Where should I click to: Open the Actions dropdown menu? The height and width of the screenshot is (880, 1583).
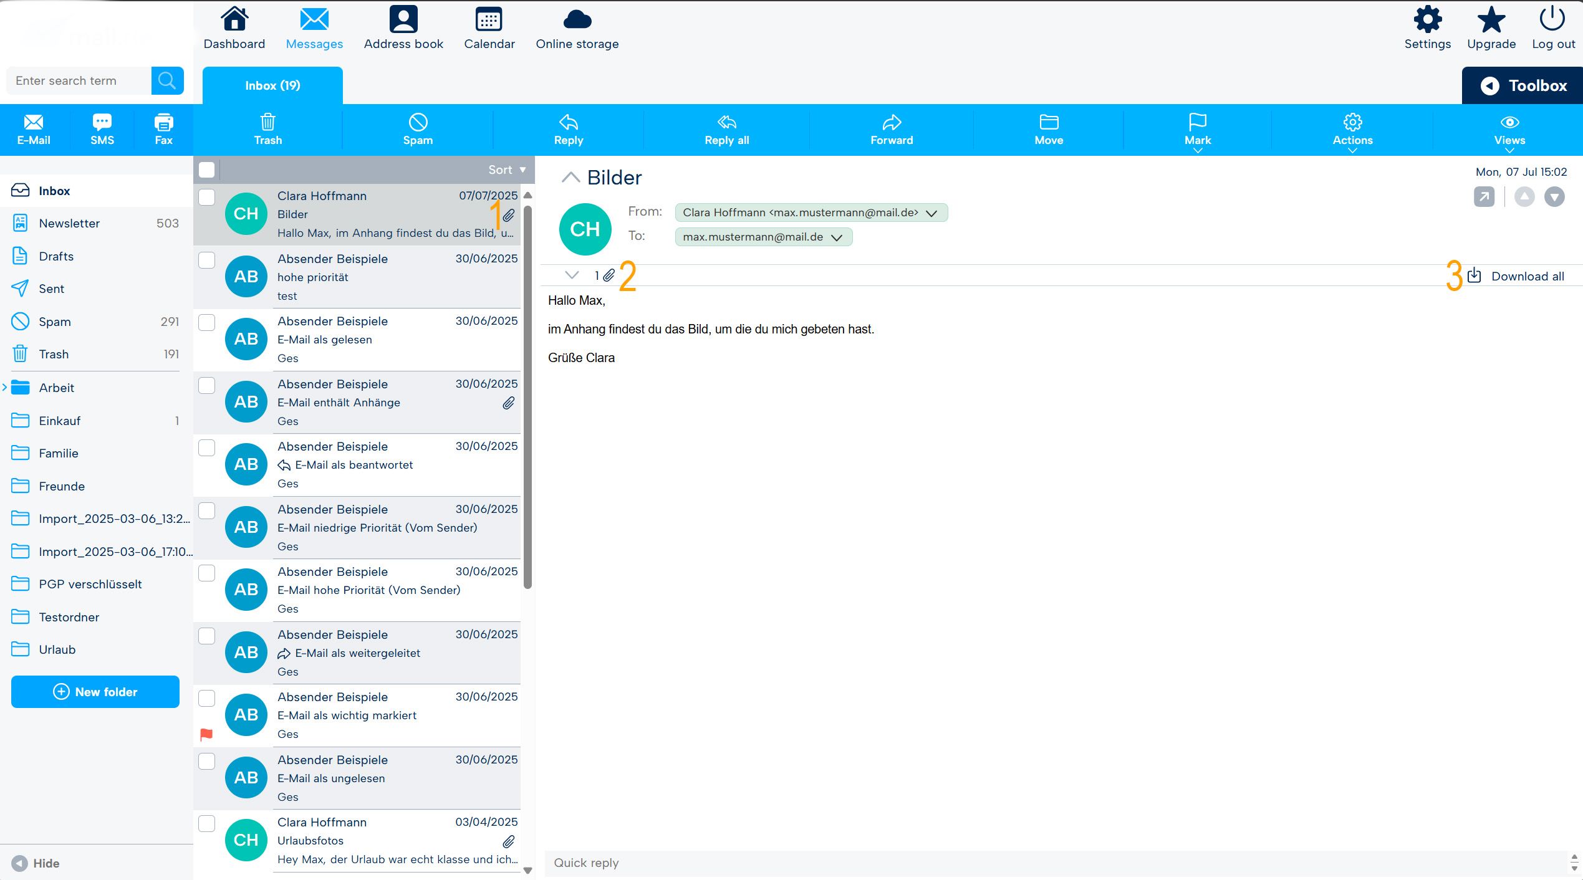click(x=1352, y=131)
